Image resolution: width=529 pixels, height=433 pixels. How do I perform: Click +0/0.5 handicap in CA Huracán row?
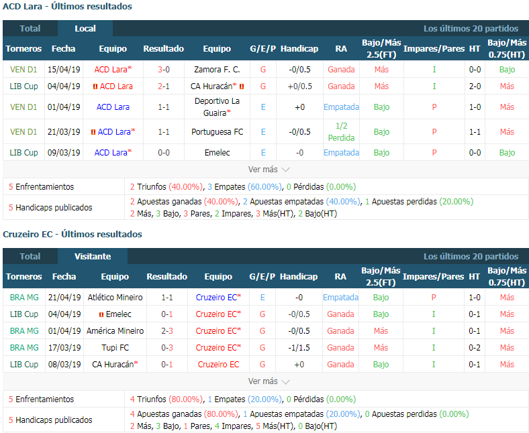299,86
